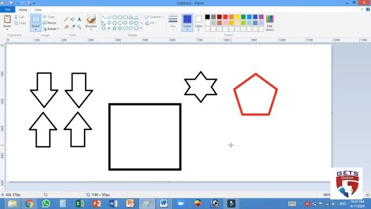The image size is (371, 209).
Task: Open the shape Outline dropdown
Action: click(x=154, y=17)
